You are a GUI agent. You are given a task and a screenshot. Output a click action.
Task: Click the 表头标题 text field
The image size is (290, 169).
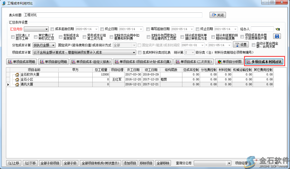[113, 15]
